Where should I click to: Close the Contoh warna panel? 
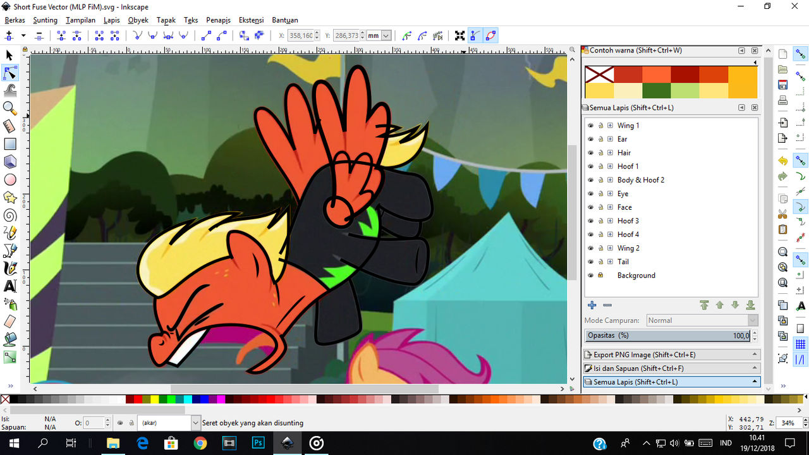pos(755,51)
